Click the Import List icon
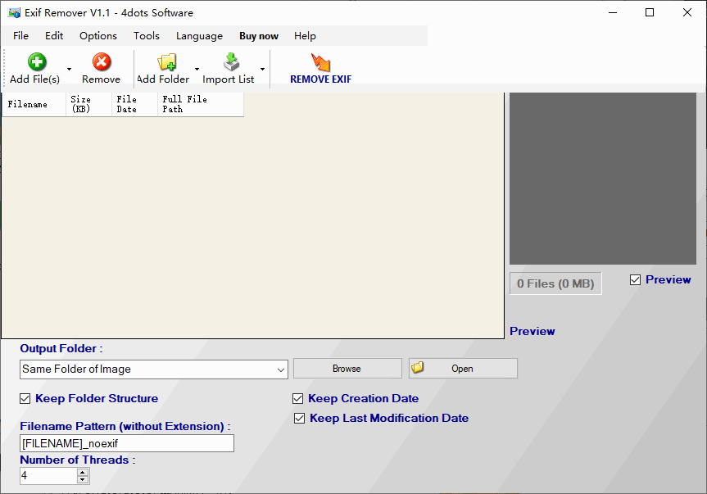The height and width of the screenshot is (494, 707). pos(232,61)
